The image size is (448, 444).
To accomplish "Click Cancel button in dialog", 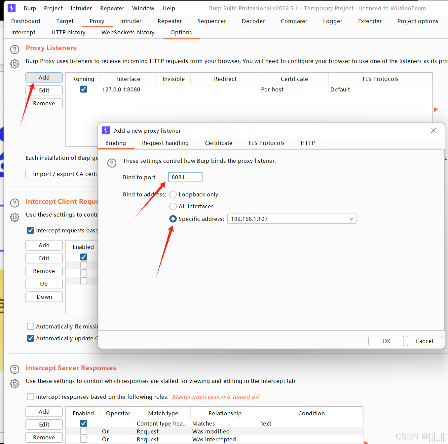I will pyautogui.click(x=424, y=341).
